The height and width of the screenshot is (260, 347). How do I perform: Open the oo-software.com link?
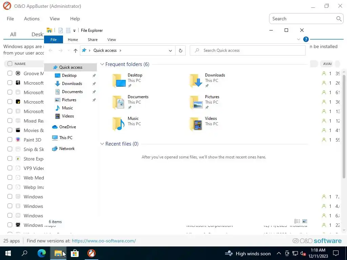[x=104, y=241]
